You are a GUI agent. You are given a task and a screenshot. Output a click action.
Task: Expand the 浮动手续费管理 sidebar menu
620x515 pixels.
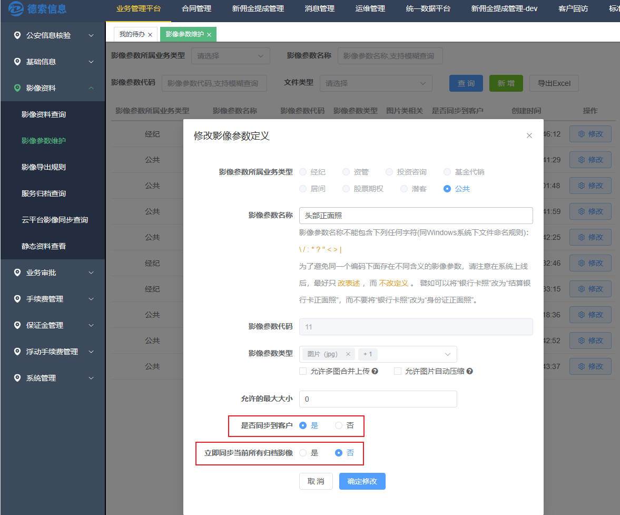[x=91, y=352]
